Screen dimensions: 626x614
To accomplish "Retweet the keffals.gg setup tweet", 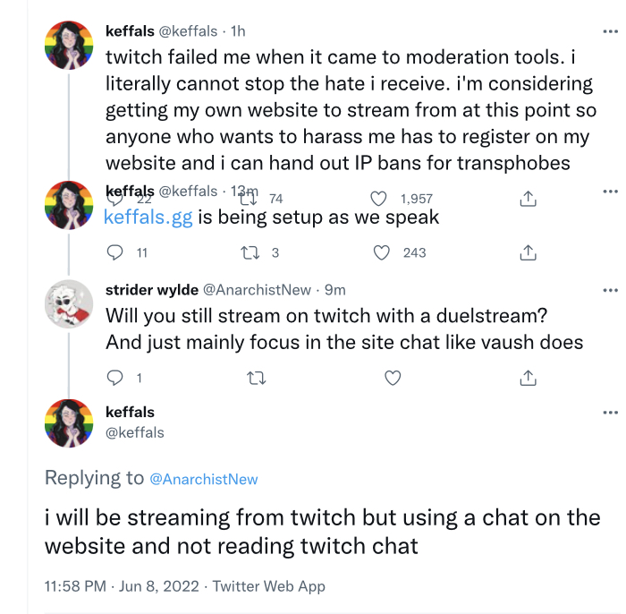I will pos(250,253).
